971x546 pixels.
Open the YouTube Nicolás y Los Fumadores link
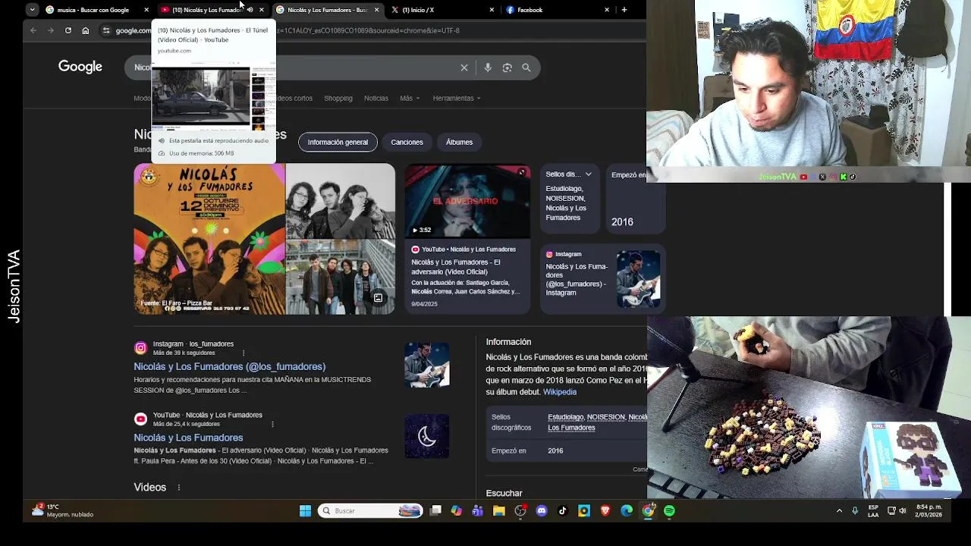188,438
